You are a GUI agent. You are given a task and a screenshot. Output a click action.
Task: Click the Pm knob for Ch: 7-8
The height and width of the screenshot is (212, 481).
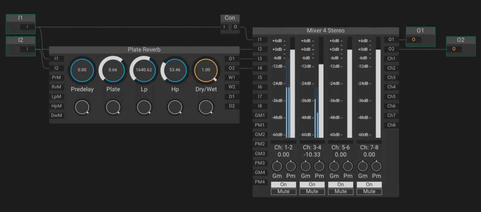(x=376, y=167)
